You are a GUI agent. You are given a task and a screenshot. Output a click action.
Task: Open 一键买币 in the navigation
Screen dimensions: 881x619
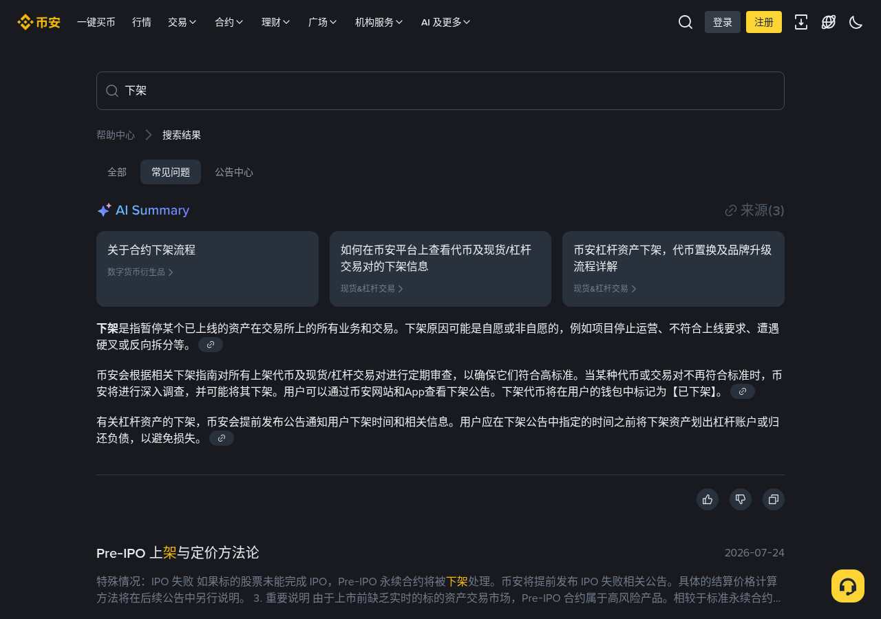[96, 22]
